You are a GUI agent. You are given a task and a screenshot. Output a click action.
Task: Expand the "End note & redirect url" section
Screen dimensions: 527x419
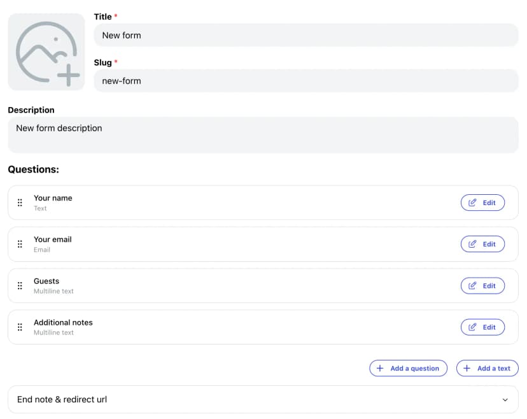click(263, 399)
